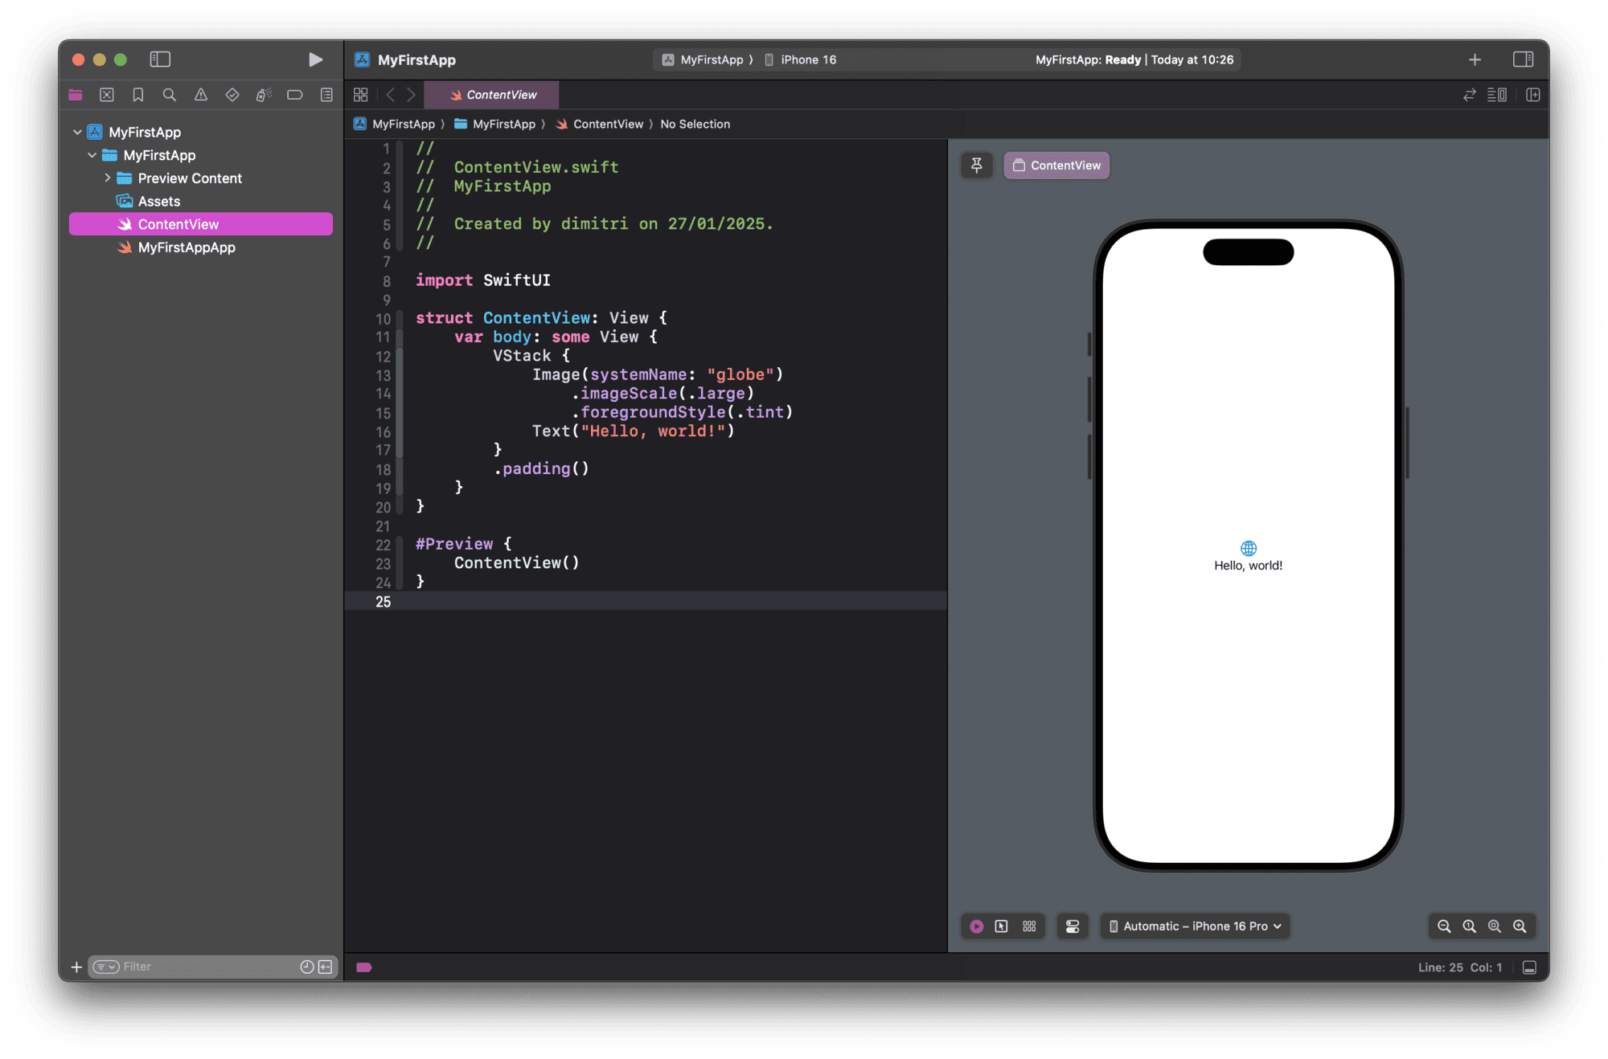This screenshot has height=1059, width=1608.
Task: Go forward in editor history
Action: point(411,95)
